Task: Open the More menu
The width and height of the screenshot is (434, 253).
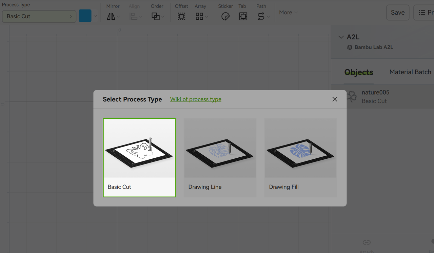Action: (288, 13)
